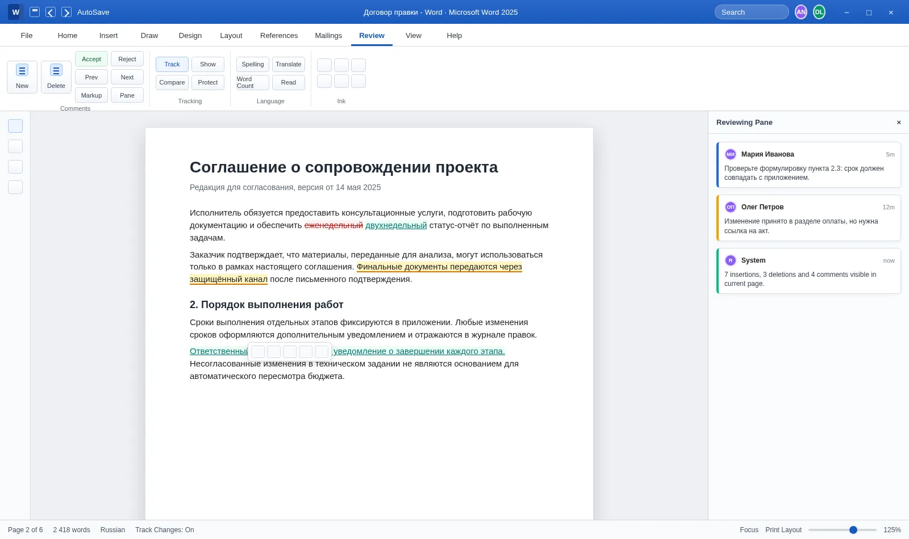Close the Reviewing Pane
This screenshot has width=909, height=539.
tap(899, 123)
